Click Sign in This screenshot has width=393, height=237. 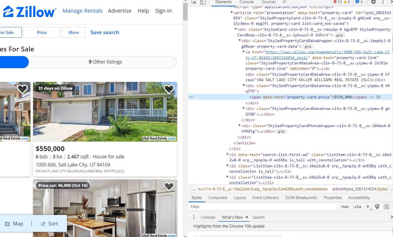(x=163, y=11)
